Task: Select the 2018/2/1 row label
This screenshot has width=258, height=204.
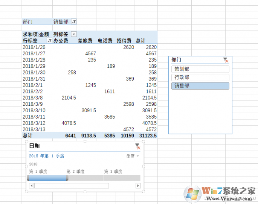Action: tap(32, 85)
